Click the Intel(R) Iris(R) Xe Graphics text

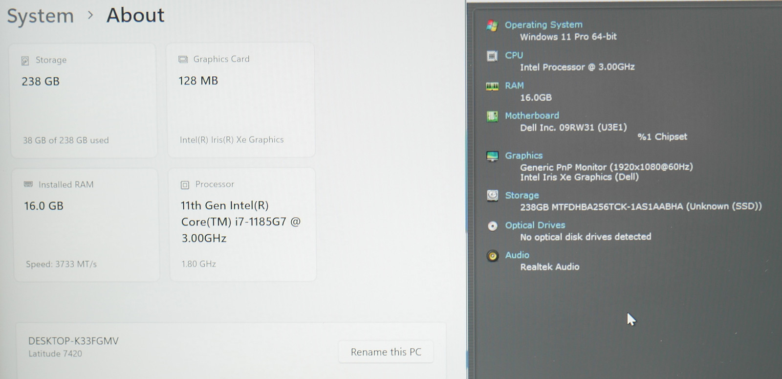pos(232,140)
